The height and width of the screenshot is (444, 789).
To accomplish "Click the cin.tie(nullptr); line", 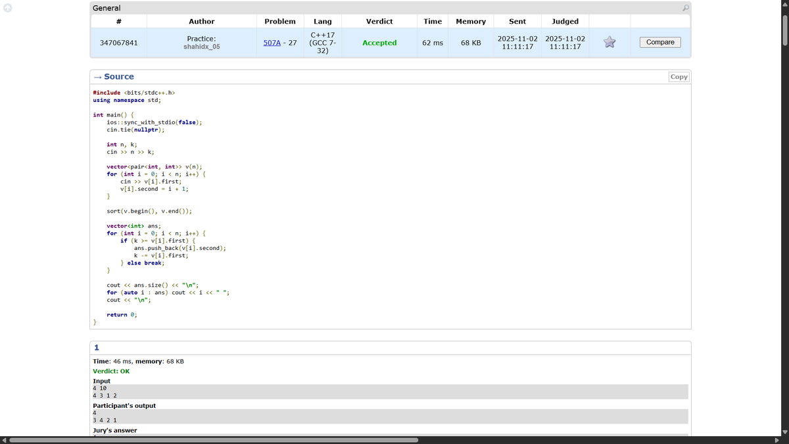I will pos(135,130).
